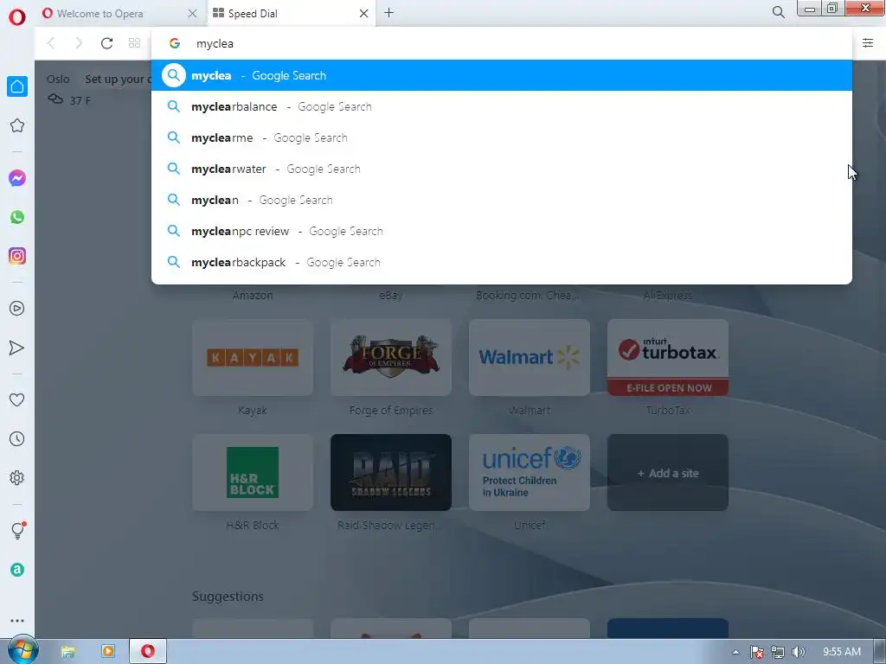The height and width of the screenshot is (664, 886).
Task: Open Pinboards heart icon in sidebar
Action: pyautogui.click(x=17, y=399)
